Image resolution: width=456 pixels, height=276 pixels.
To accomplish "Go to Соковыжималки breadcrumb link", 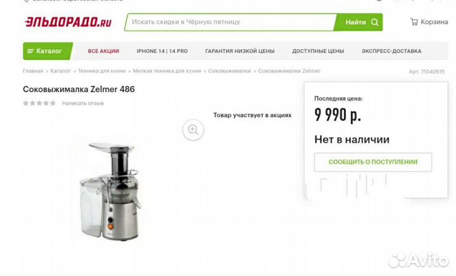I will click(x=229, y=71).
